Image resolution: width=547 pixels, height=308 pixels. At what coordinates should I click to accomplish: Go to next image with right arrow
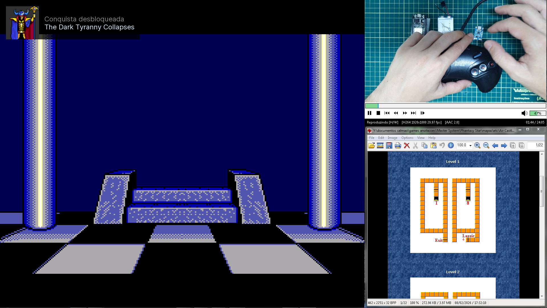[x=504, y=146]
